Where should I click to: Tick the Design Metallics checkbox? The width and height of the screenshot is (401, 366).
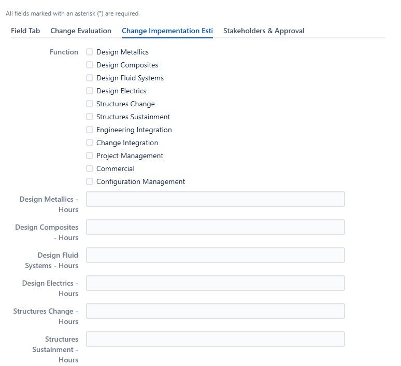(x=90, y=52)
